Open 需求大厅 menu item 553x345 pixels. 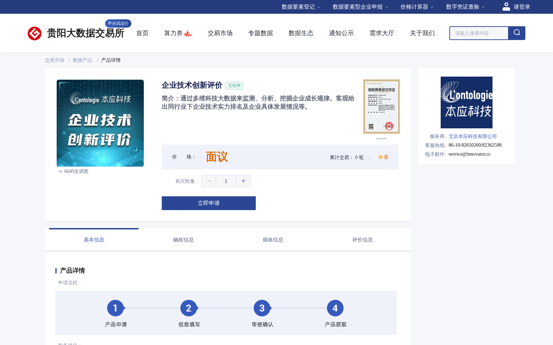click(x=382, y=33)
